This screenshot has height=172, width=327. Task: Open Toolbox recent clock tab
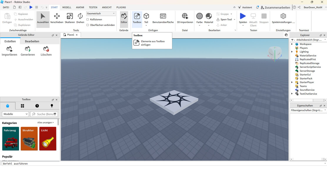37,106
